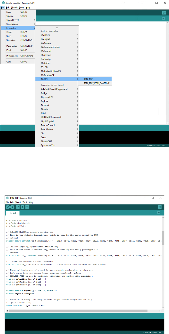Choose Open... in the File menu

[x=18, y=16]
